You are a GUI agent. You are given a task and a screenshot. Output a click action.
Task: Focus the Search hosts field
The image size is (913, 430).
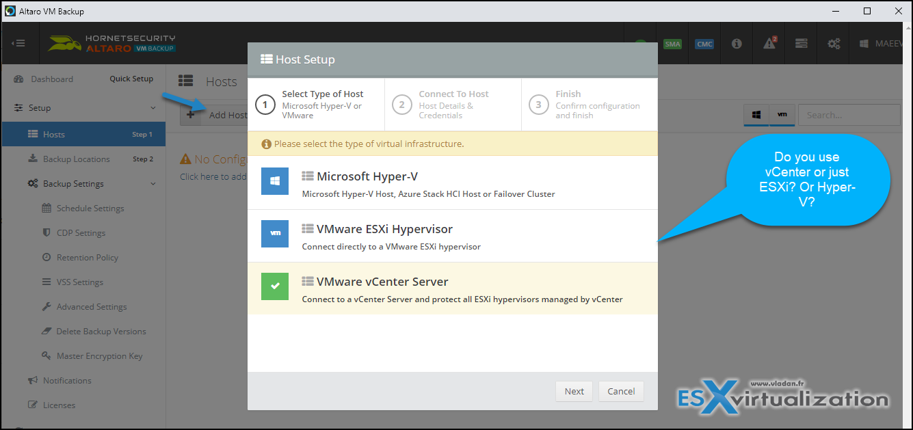849,115
